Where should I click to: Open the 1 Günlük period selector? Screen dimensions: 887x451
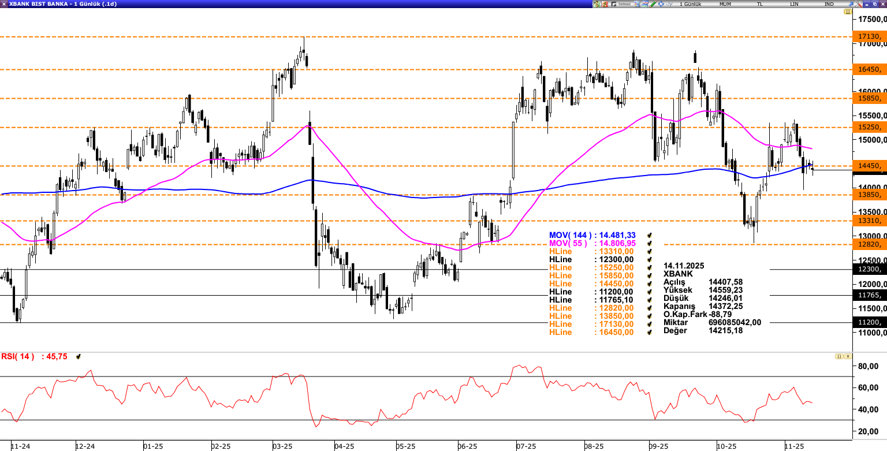[690, 4]
